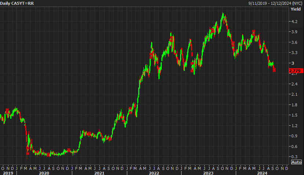Click the red square marker at the September 2024 end

click(x=274, y=70)
